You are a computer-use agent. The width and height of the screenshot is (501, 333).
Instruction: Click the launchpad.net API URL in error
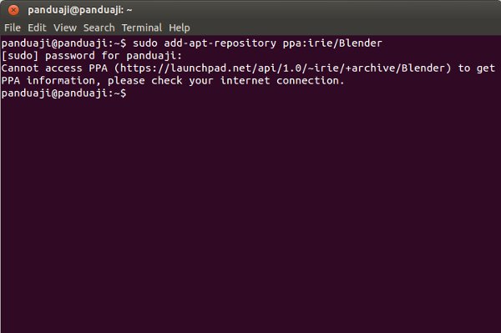coord(282,68)
